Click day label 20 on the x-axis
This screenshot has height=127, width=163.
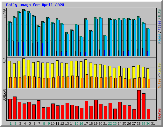tap(100, 124)
